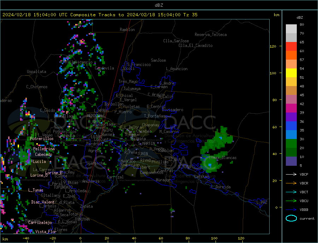This screenshot has height=243, width=318.
Task: Click the S_Francisco label
Action: coord(139,65)
